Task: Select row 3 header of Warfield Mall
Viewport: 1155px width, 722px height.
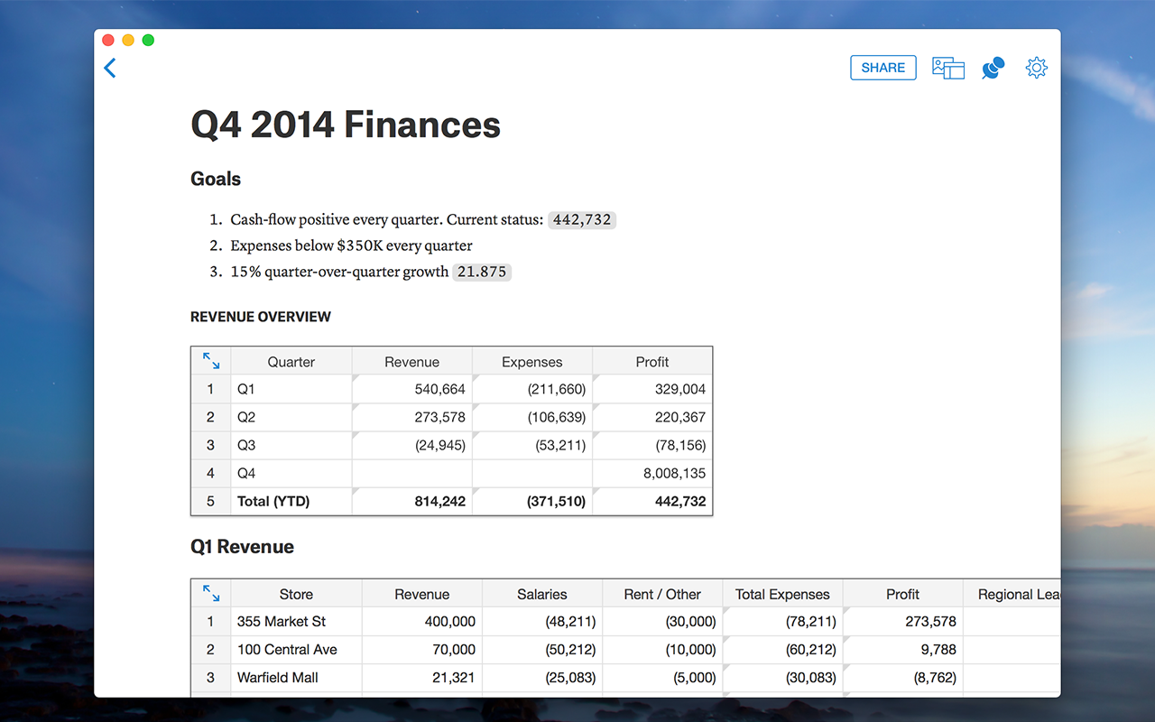Action: 211,677
